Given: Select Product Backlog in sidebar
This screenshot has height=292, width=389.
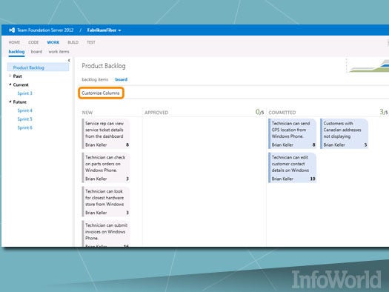Looking at the screenshot, I should tap(38, 67).
